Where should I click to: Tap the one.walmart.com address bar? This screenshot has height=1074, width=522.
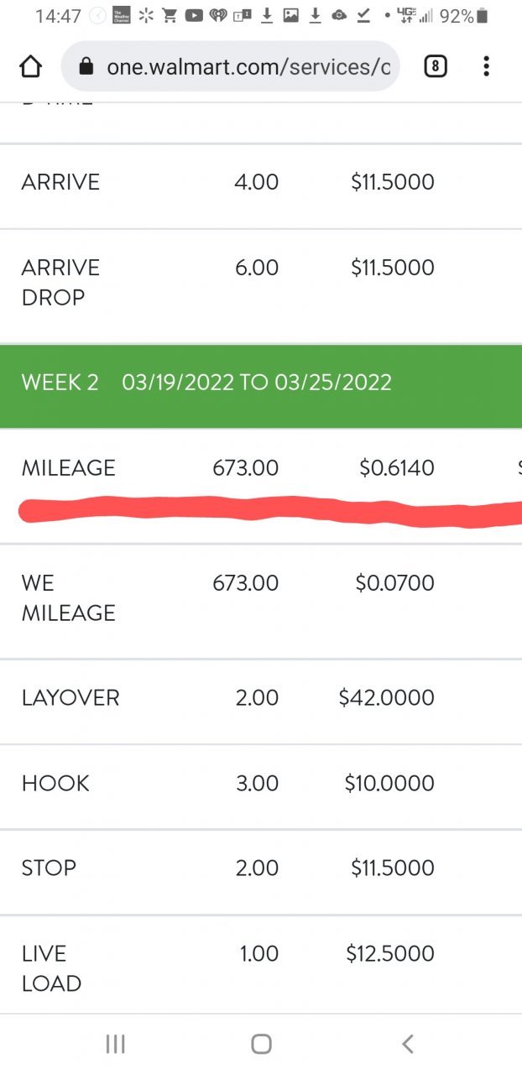click(248, 67)
